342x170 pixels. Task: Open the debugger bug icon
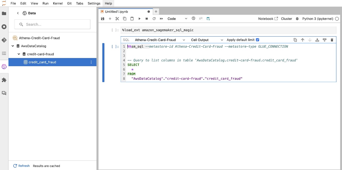pyautogui.click(x=297, y=19)
